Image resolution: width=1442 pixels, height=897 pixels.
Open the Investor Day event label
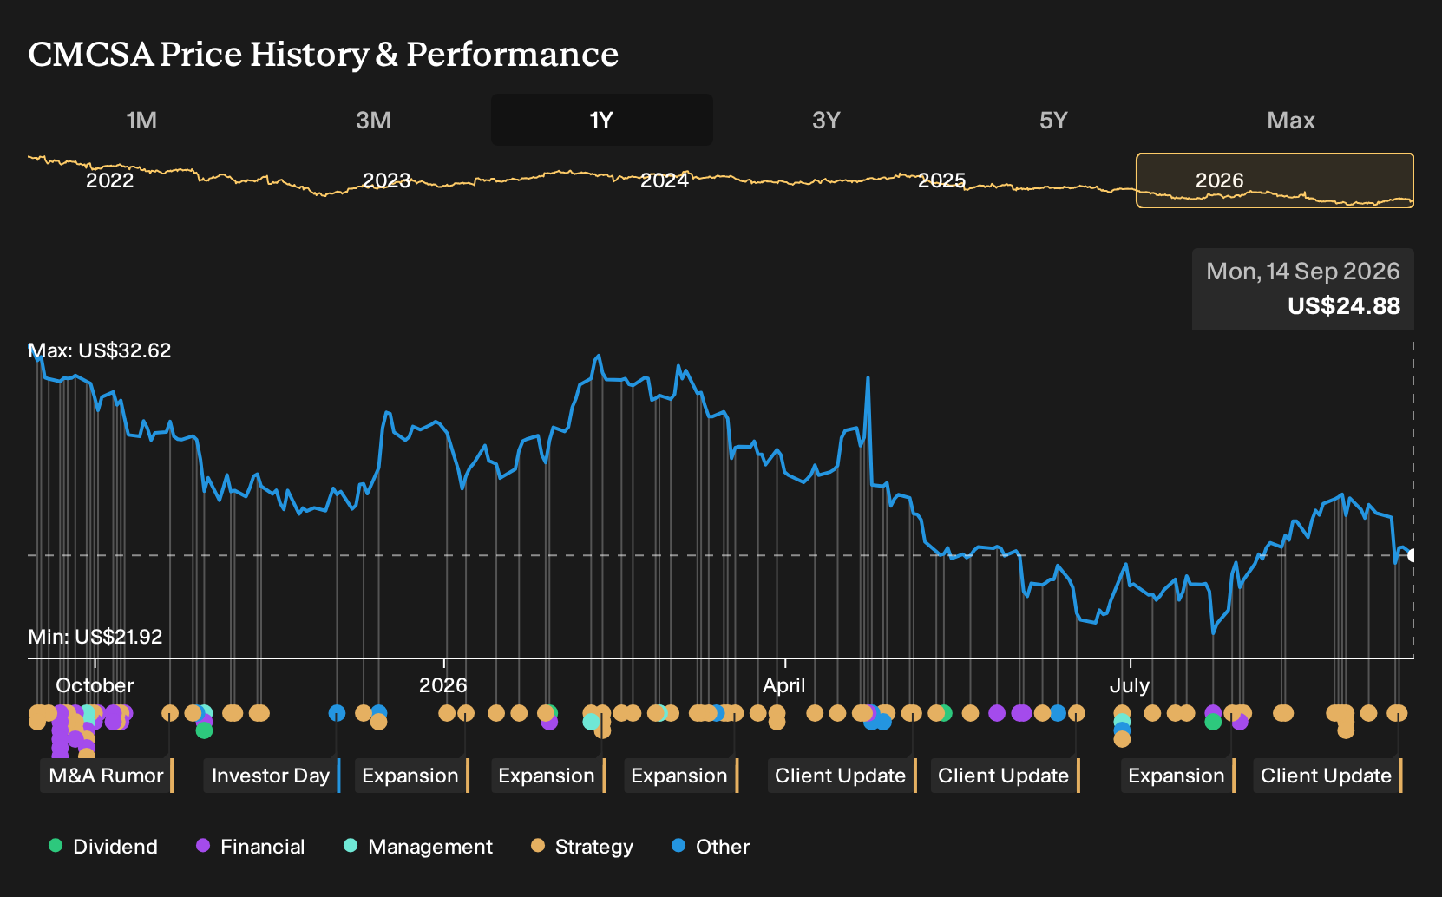pyautogui.click(x=272, y=776)
